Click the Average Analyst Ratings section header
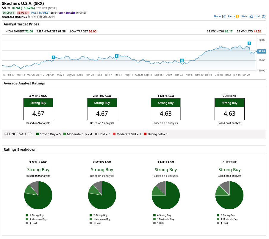 tap(24, 83)
